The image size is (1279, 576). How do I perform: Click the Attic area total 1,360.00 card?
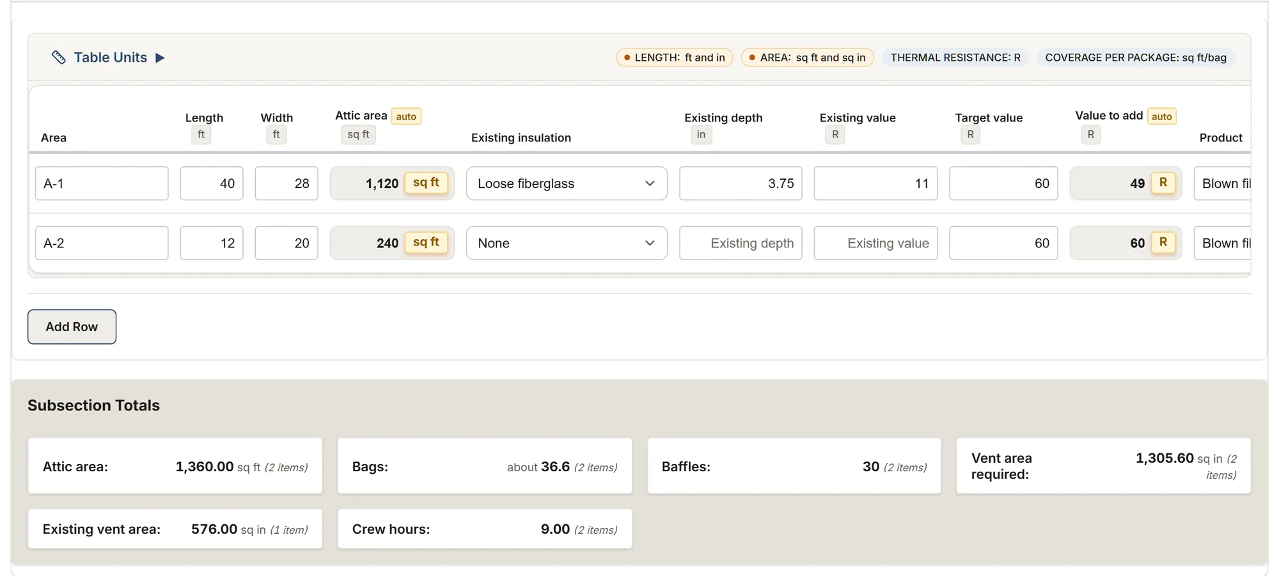click(x=175, y=466)
